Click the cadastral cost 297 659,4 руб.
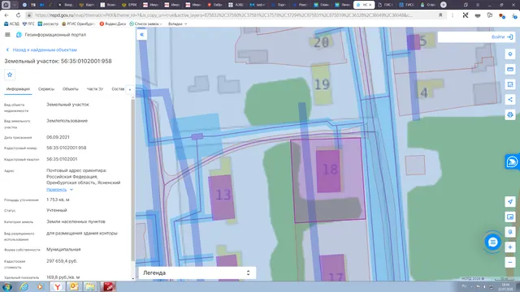The width and height of the screenshot is (520, 292). click(x=62, y=261)
